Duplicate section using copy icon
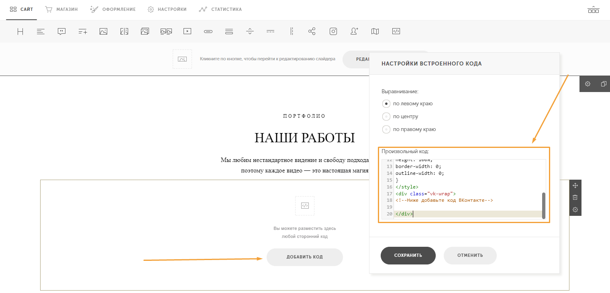This screenshot has width=610, height=293. pyautogui.click(x=603, y=84)
